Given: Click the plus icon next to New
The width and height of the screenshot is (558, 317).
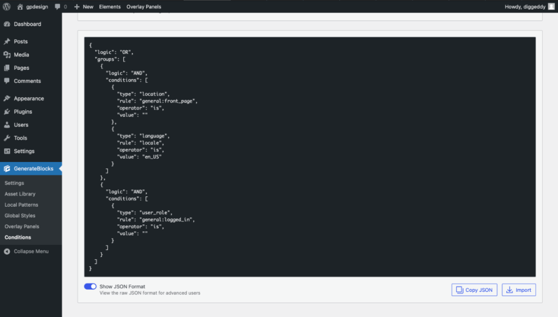Looking at the screenshot, I should tap(76, 7).
